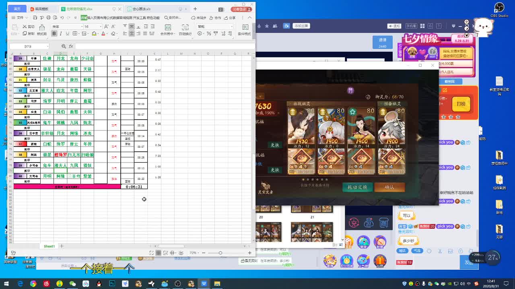The height and width of the screenshot is (289, 515).
Task: Click the WPS save icon
Action: [x=35, y=18]
